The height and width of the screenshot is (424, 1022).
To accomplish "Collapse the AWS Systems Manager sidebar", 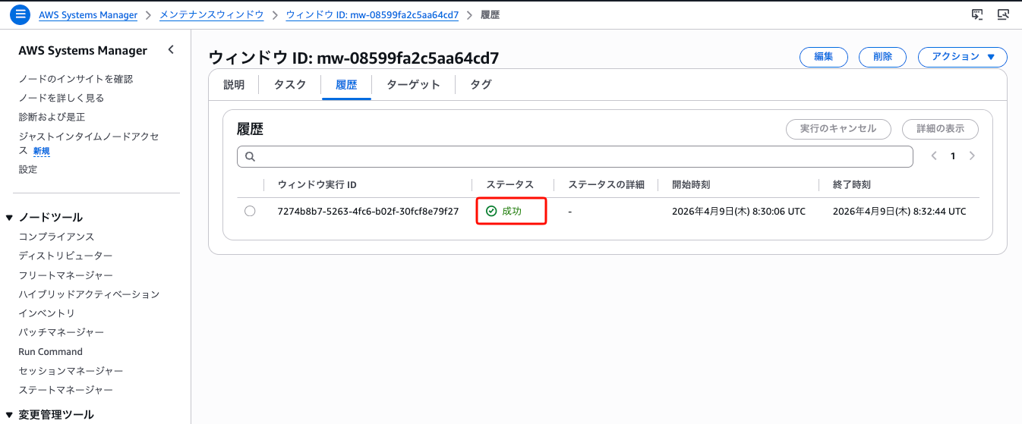I will click(171, 50).
